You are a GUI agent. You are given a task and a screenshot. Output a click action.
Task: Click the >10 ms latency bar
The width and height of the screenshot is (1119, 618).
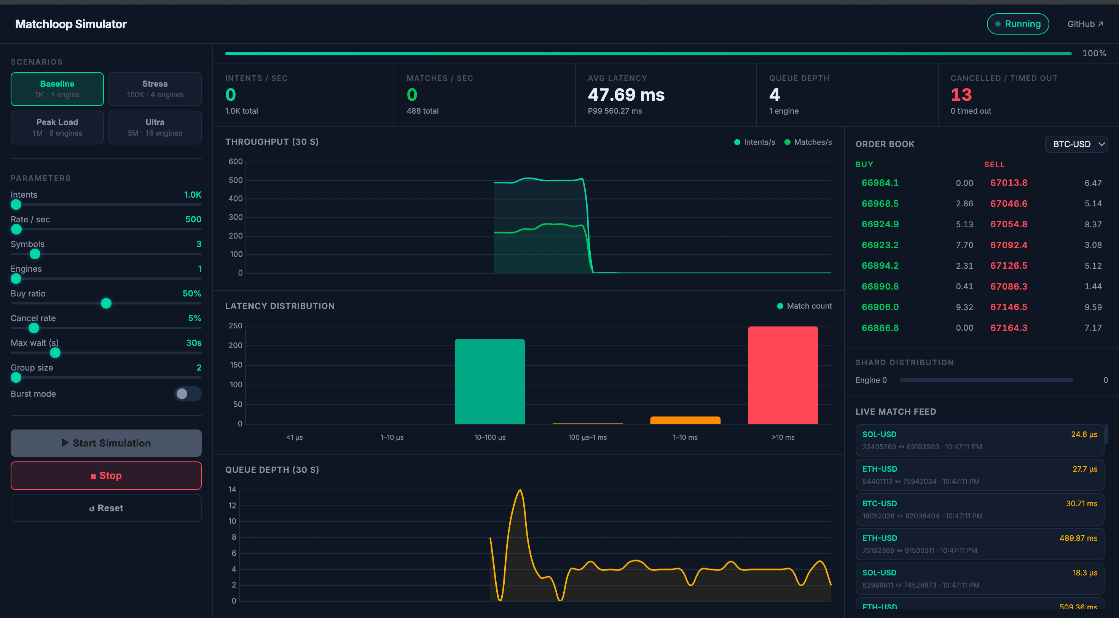coord(783,375)
